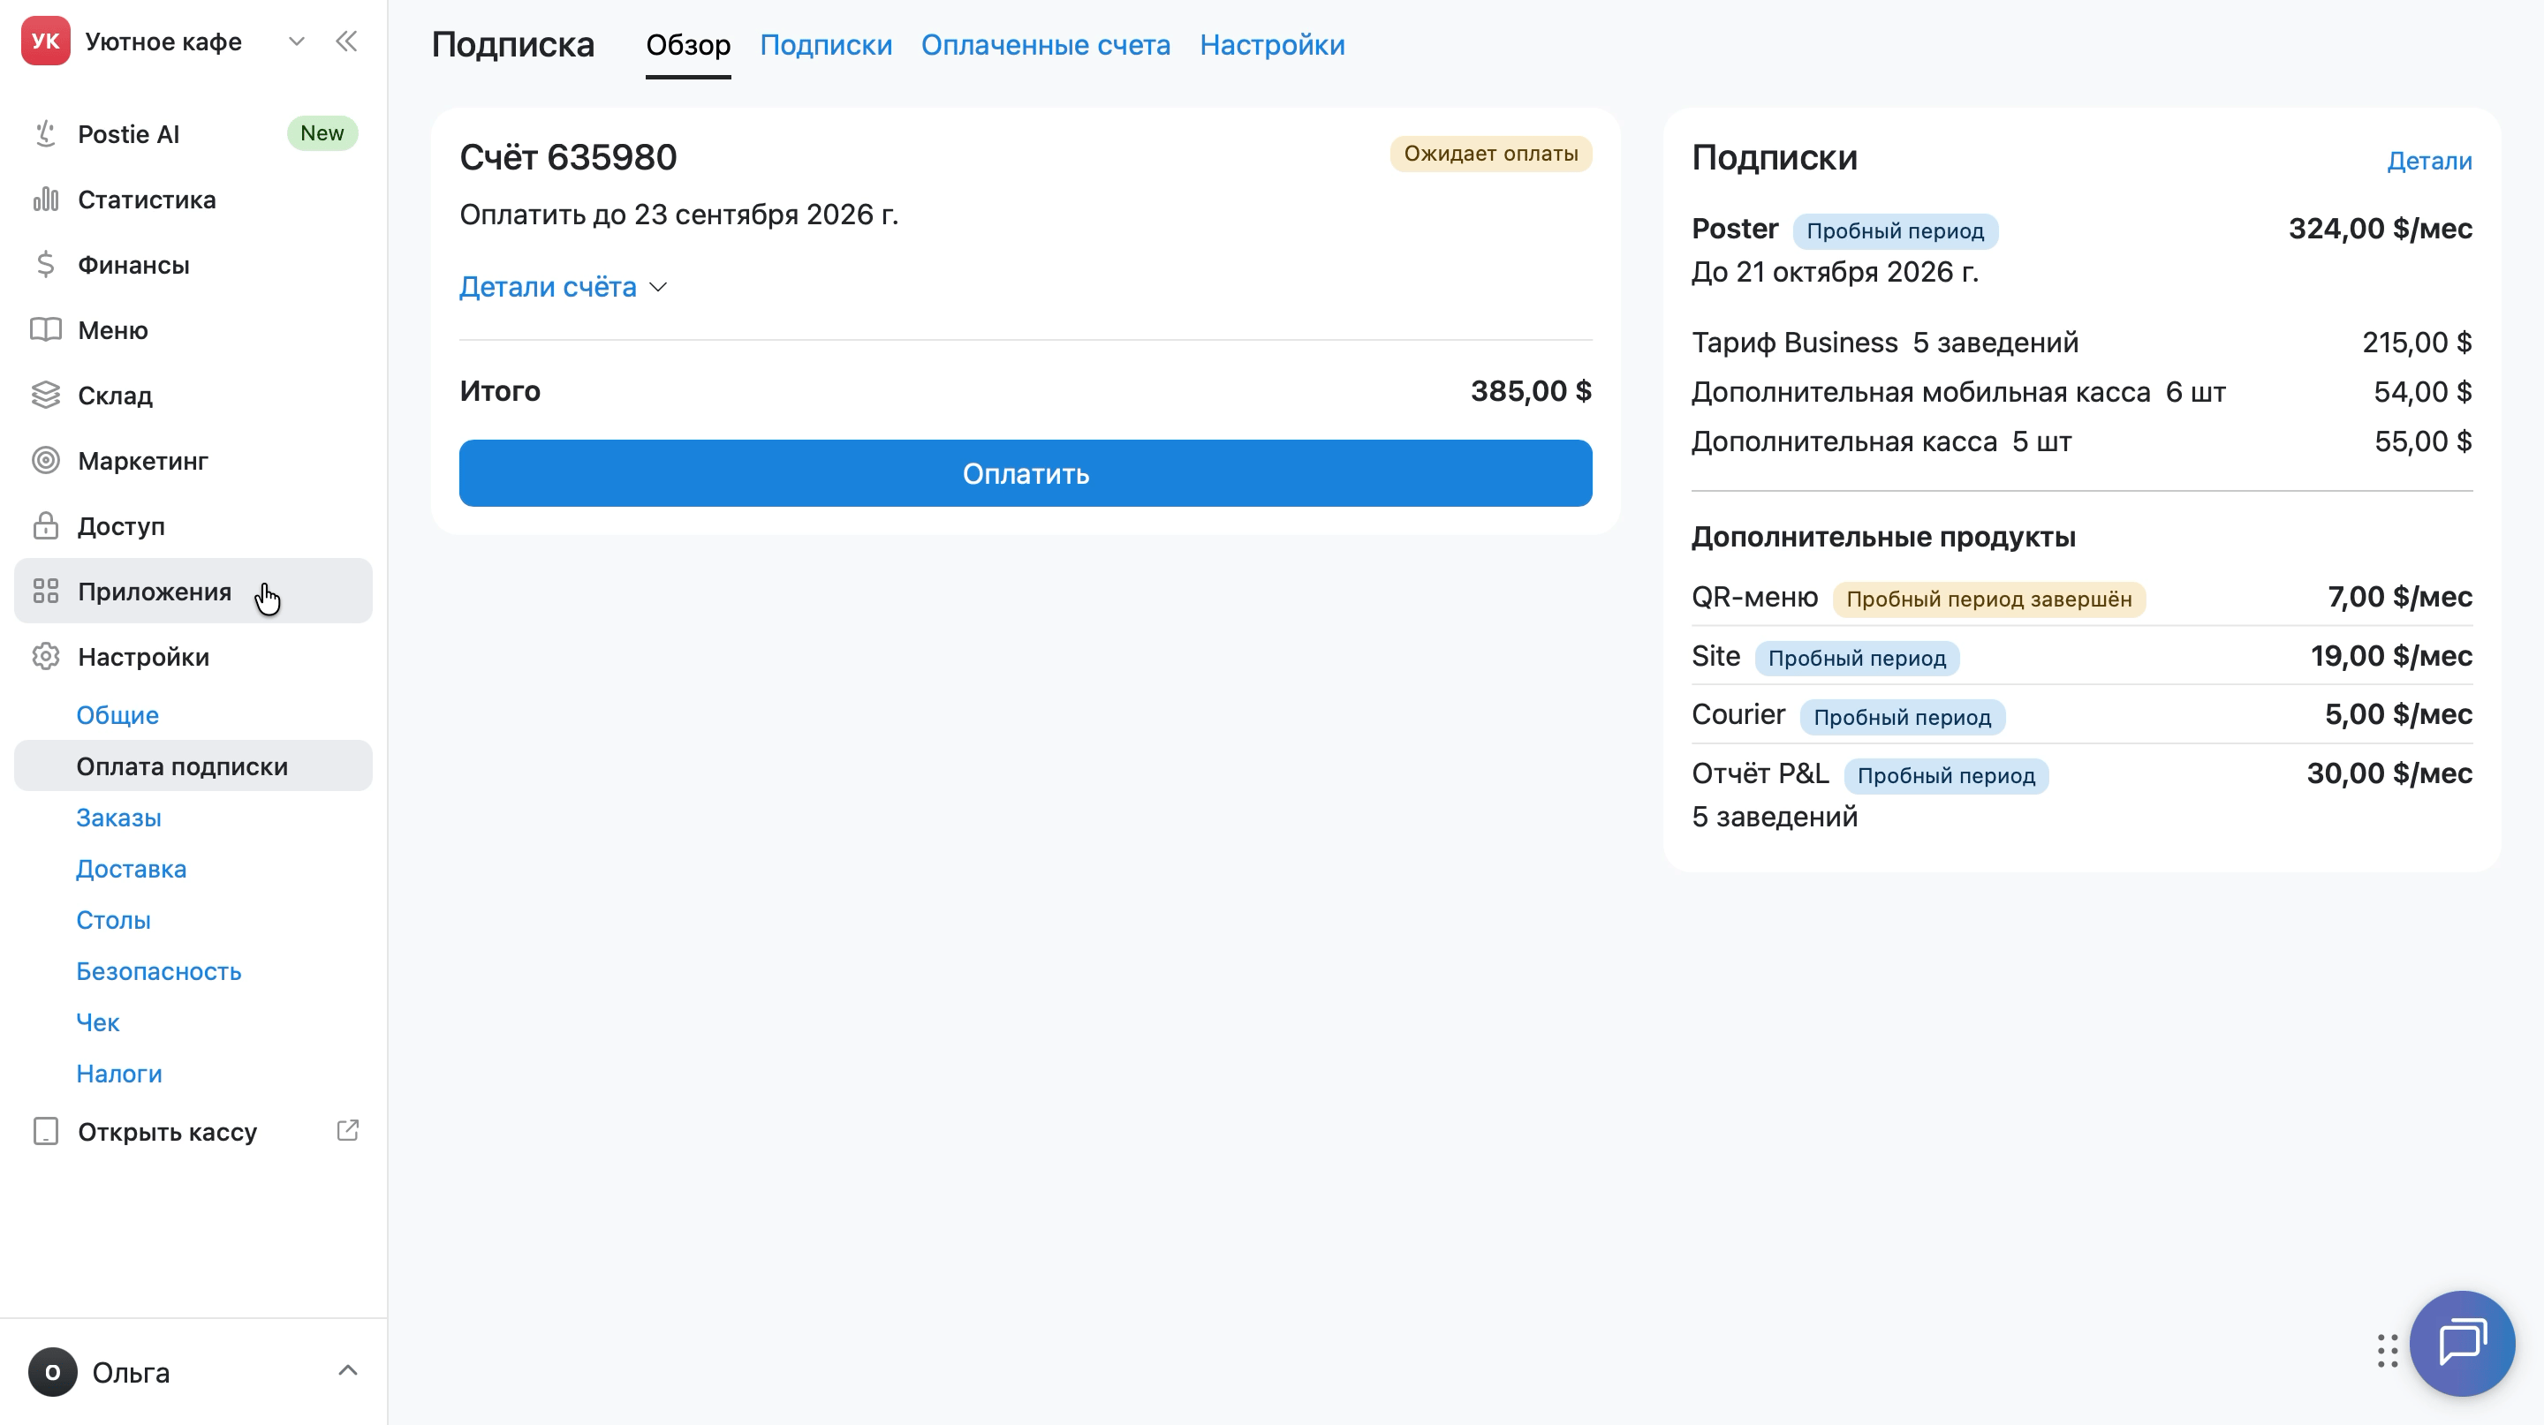Viewport: 2544px width, 1425px height.
Task: Click the external link icon beside Открыть кассу
Action: 348,1130
